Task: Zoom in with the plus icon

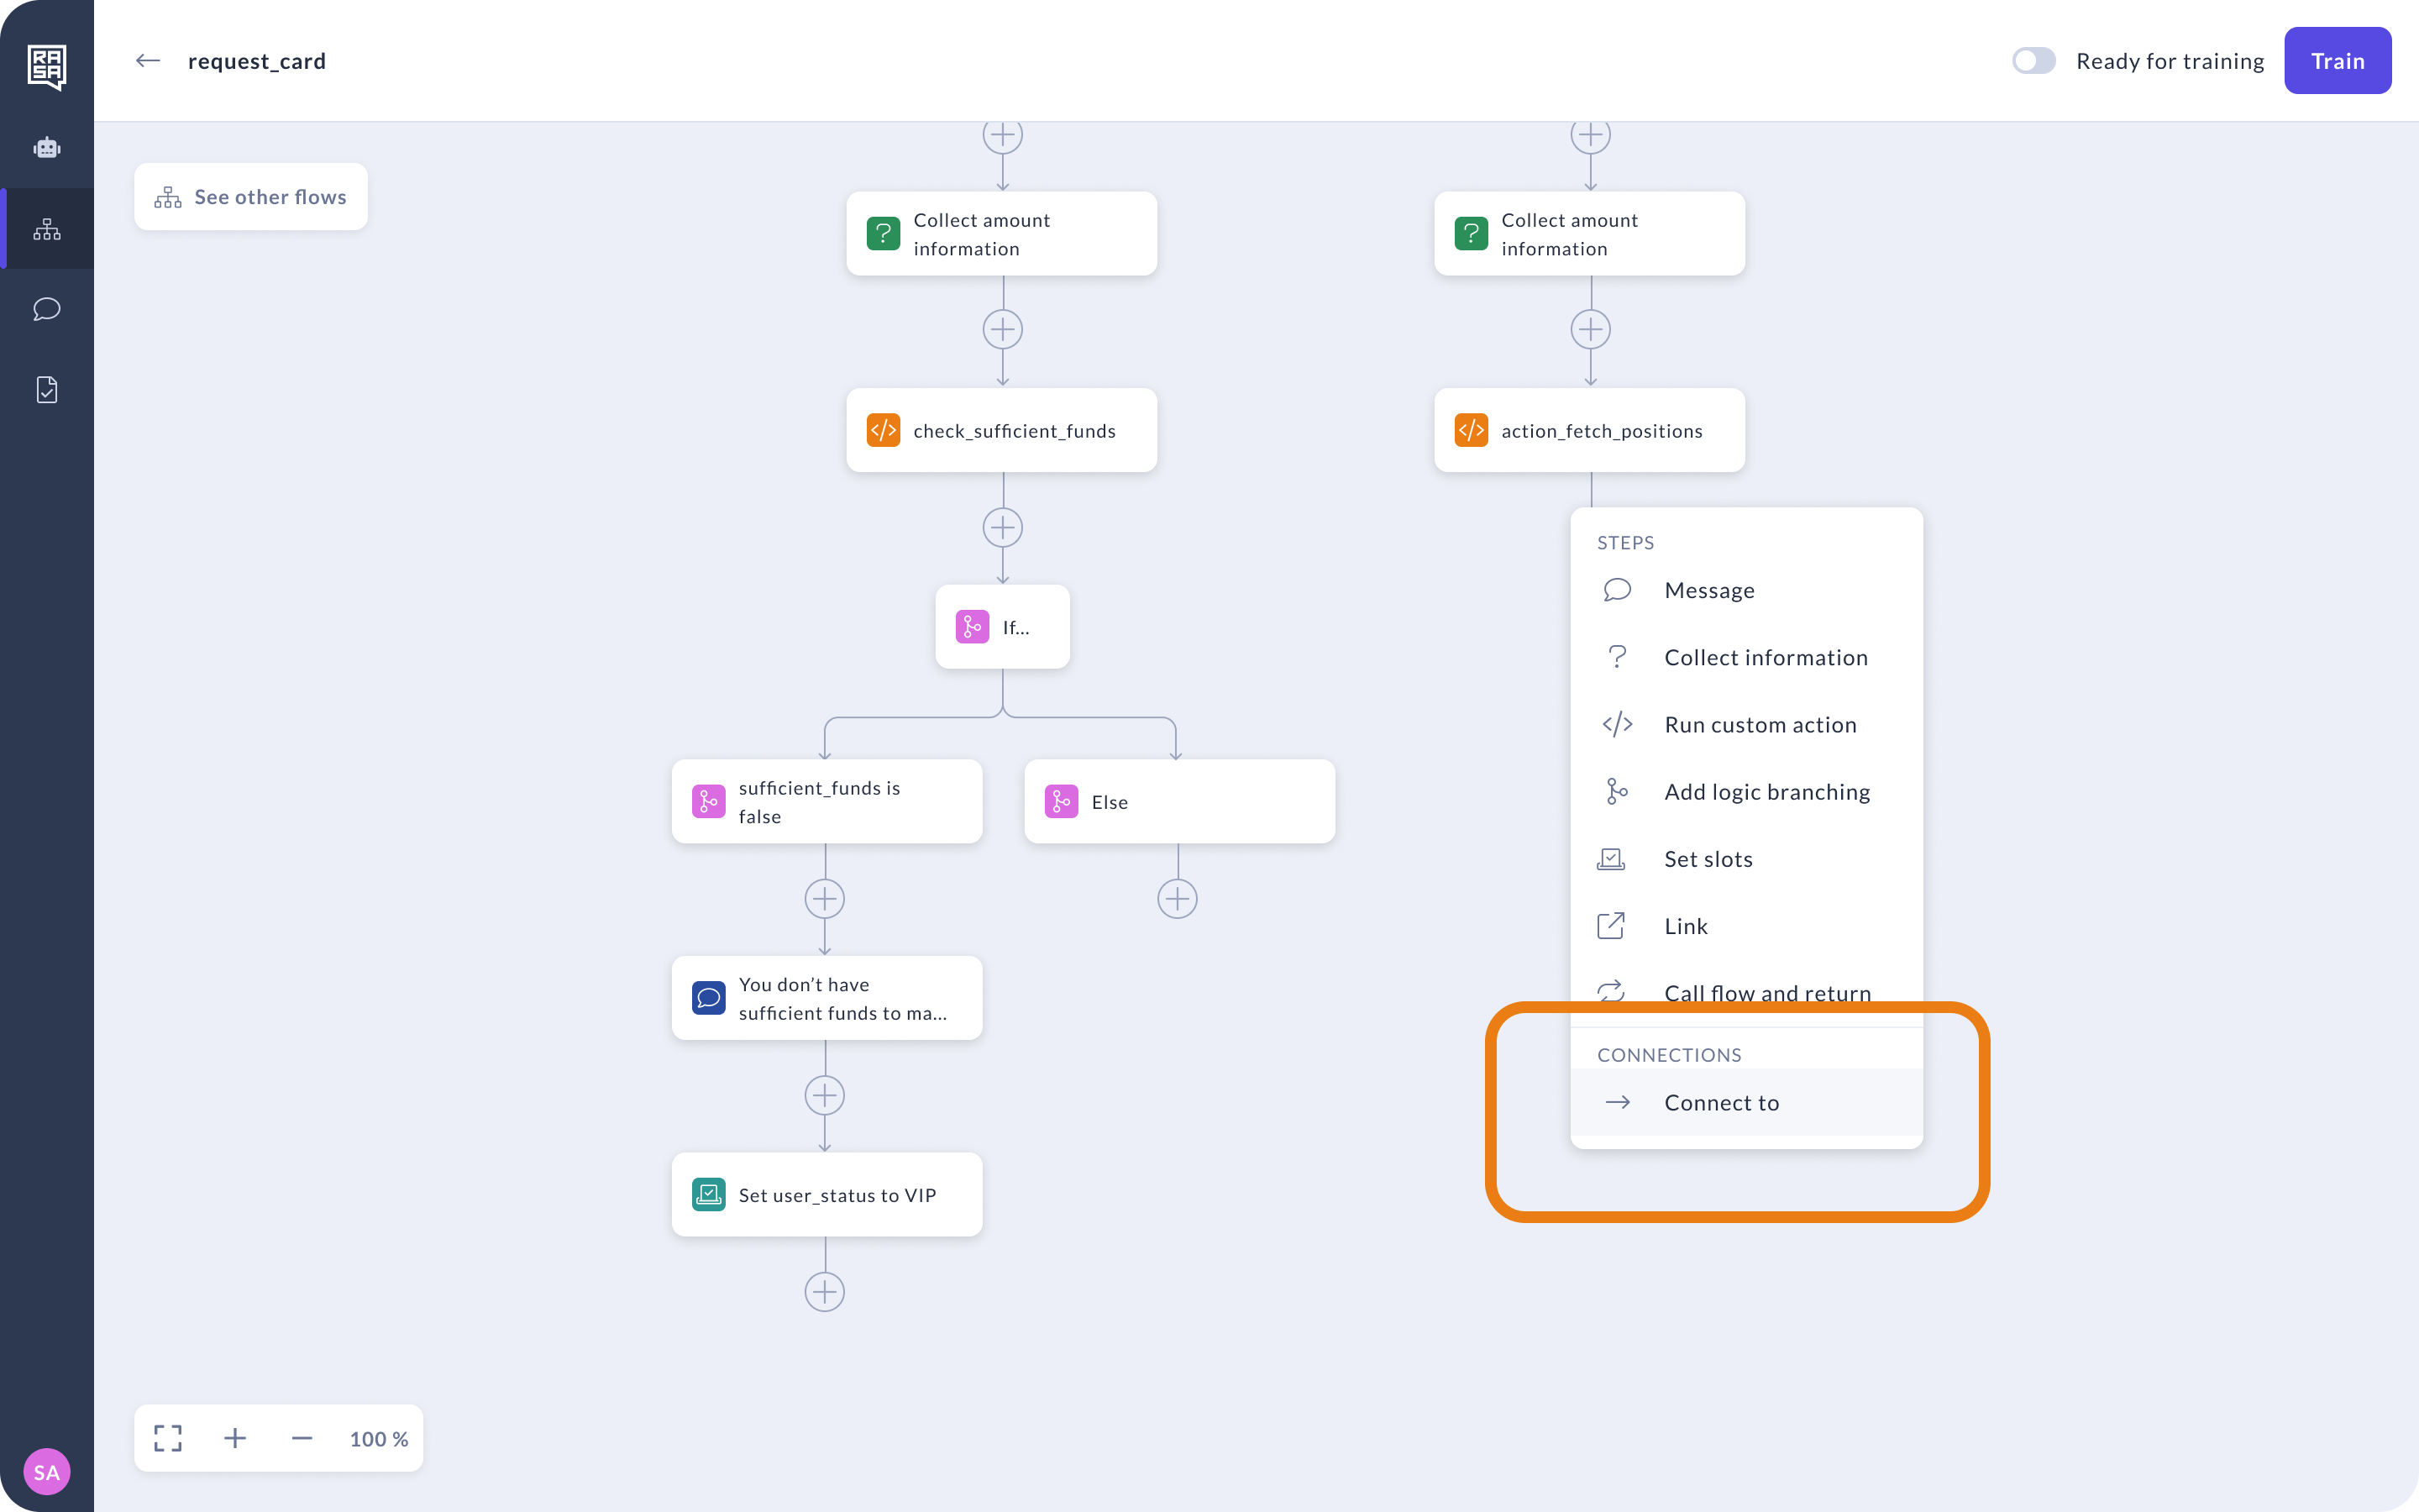Action: coord(235,1438)
